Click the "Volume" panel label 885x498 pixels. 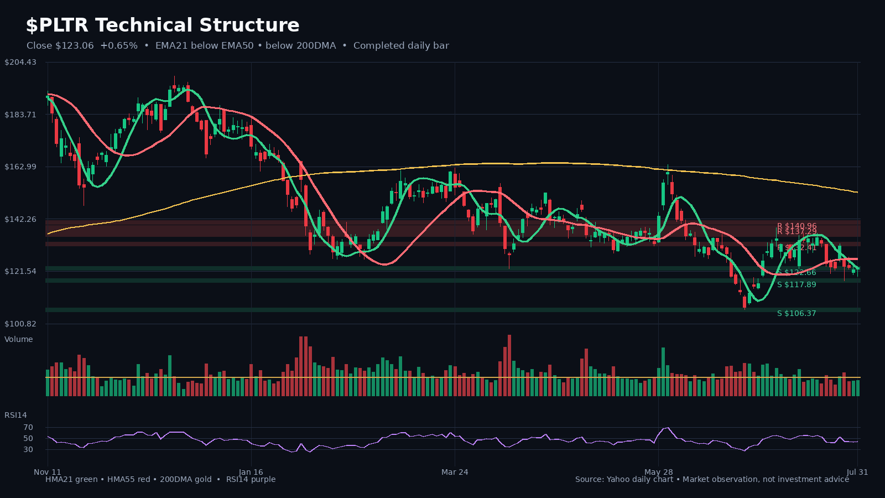click(x=19, y=339)
